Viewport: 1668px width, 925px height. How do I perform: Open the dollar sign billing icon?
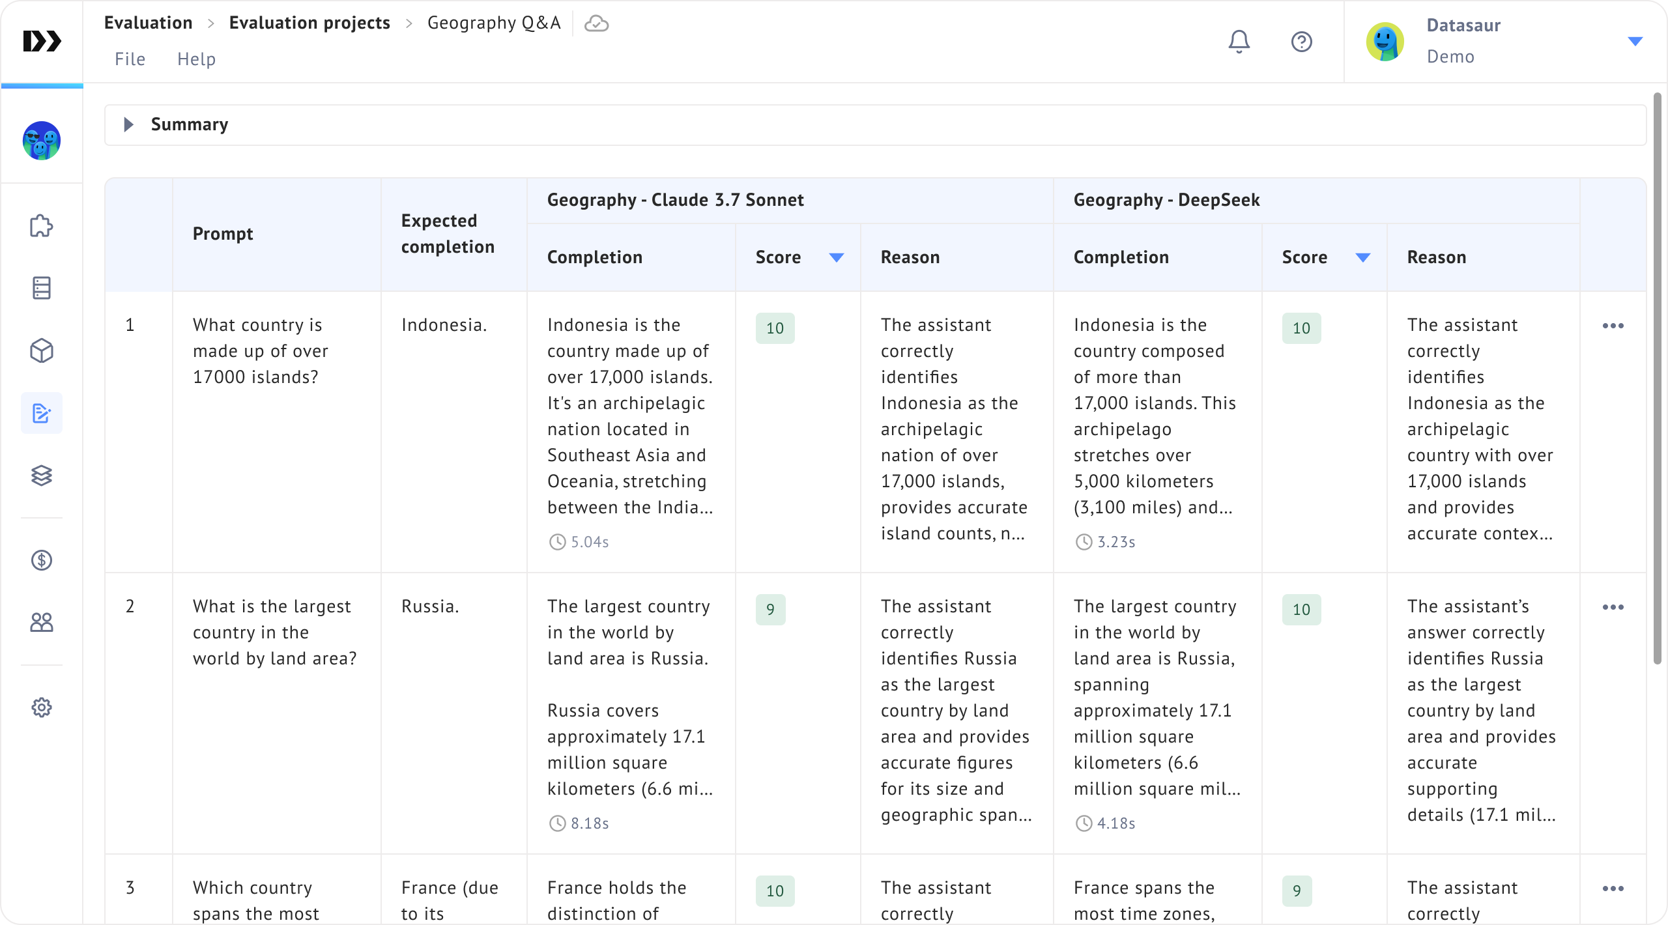tap(42, 560)
